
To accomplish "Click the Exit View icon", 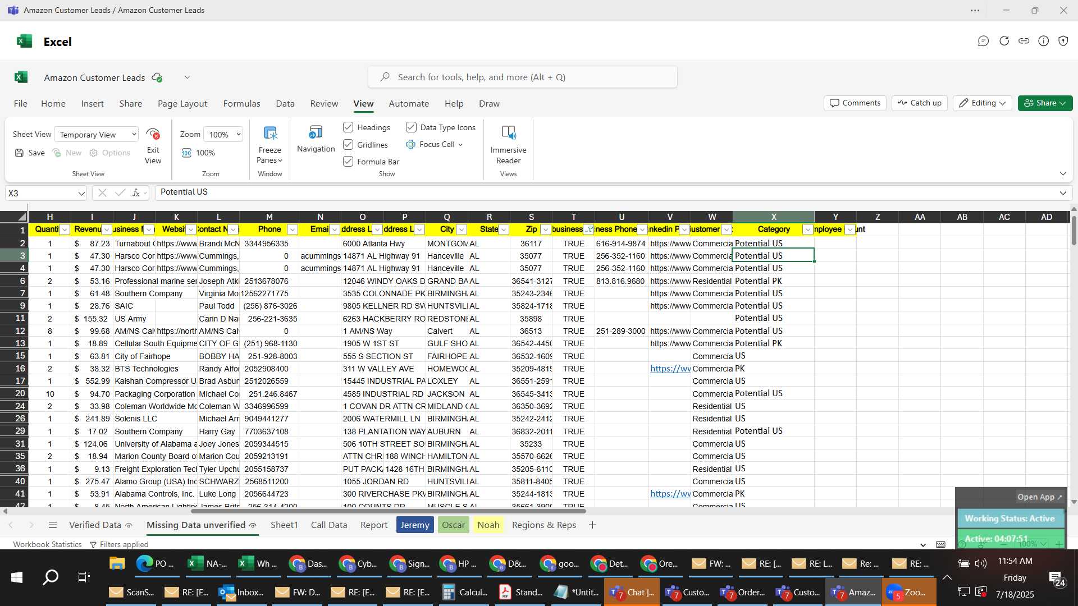I will click(x=153, y=134).
